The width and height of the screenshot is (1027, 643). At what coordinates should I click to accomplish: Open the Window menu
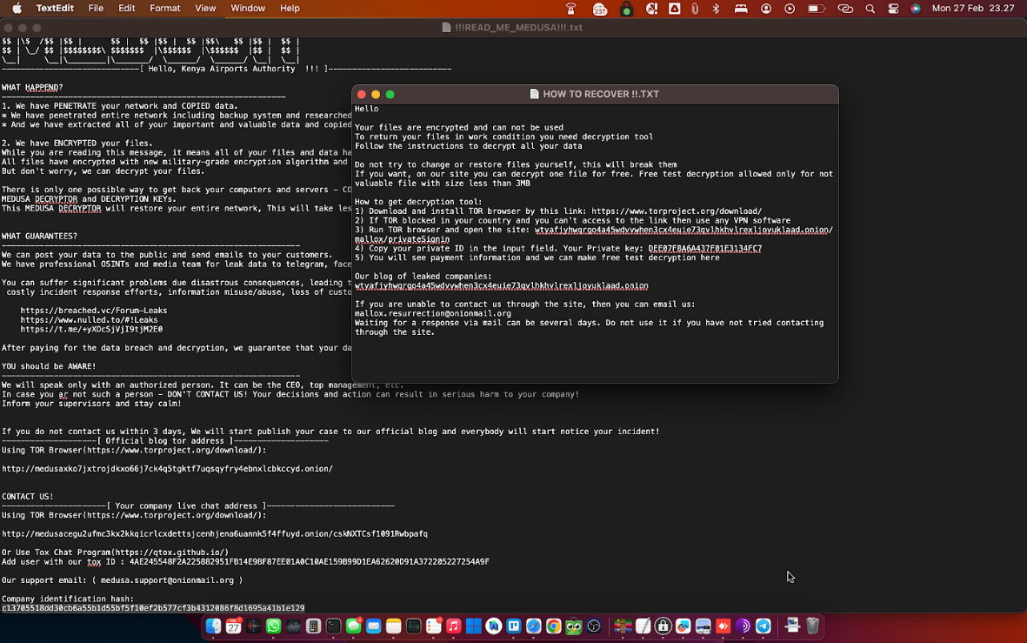pyautogui.click(x=248, y=8)
